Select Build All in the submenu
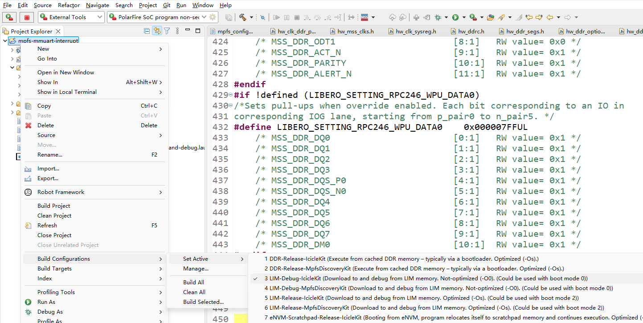 pos(193,283)
